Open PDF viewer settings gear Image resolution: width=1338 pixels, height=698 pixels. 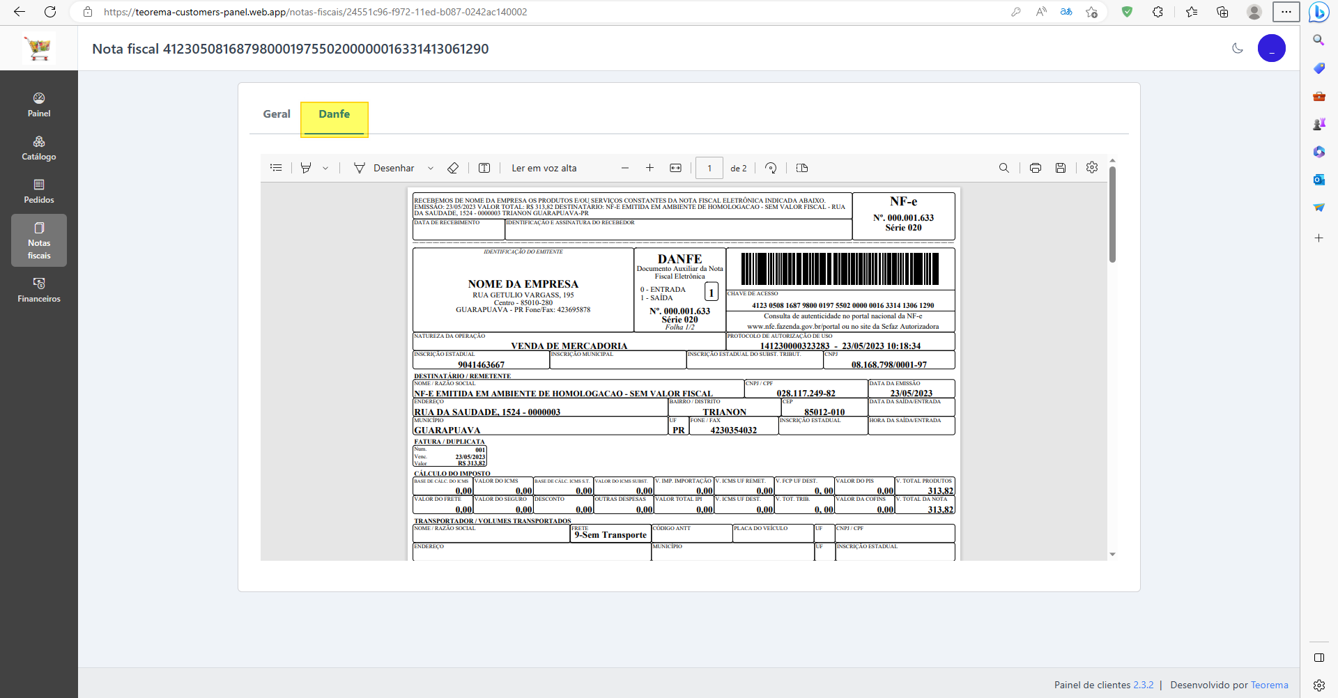1092,167
